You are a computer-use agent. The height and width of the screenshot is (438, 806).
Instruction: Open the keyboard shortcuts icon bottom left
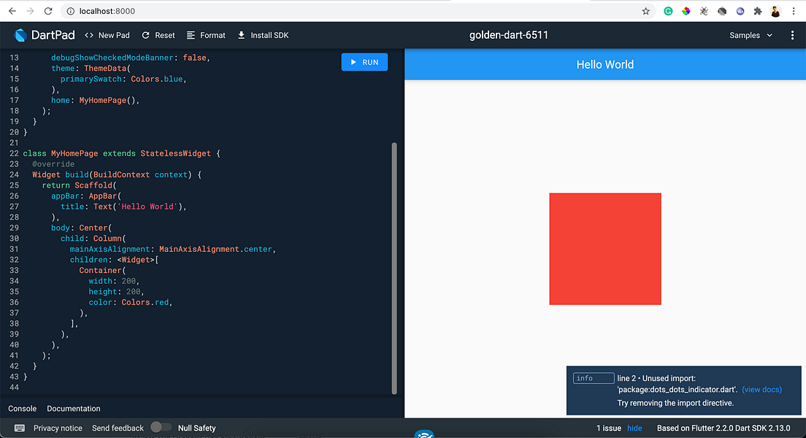18,428
